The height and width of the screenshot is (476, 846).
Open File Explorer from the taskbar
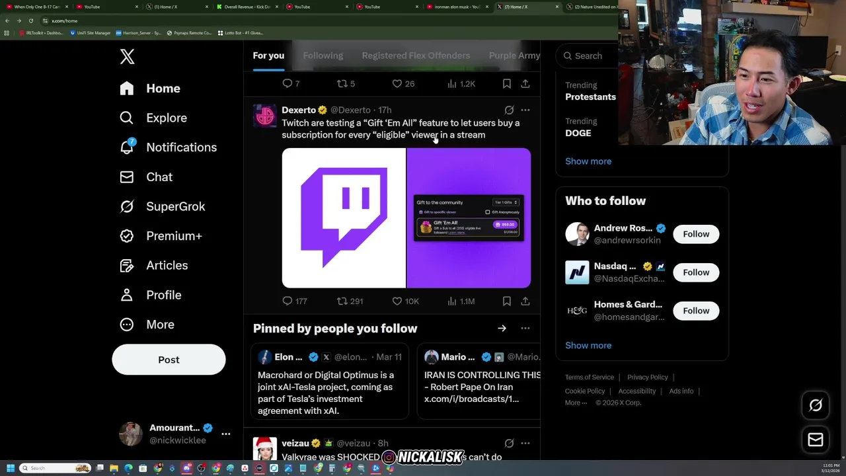tap(114, 468)
